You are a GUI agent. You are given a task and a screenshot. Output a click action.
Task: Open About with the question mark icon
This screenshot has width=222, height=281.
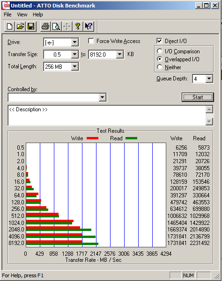[x=78, y=27]
